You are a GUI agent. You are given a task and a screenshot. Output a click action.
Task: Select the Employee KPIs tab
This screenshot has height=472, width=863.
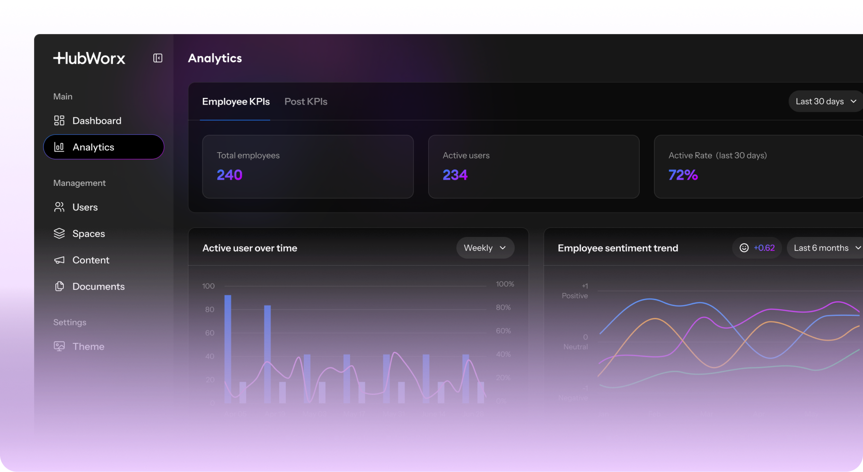236,102
